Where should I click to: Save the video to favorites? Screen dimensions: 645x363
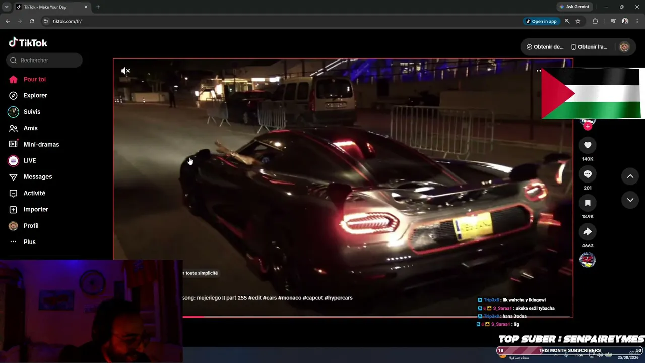coord(588,203)
